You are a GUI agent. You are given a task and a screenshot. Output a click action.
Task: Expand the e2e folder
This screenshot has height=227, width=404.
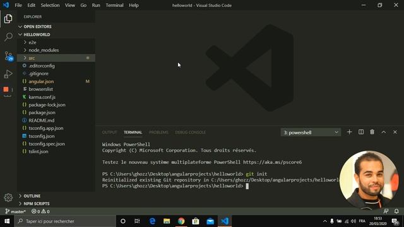56,42
